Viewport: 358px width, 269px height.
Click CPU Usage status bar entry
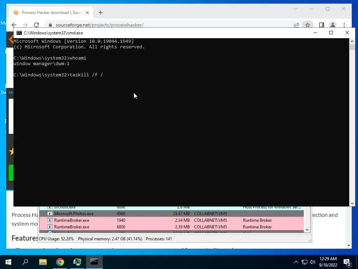click(56, 239)
